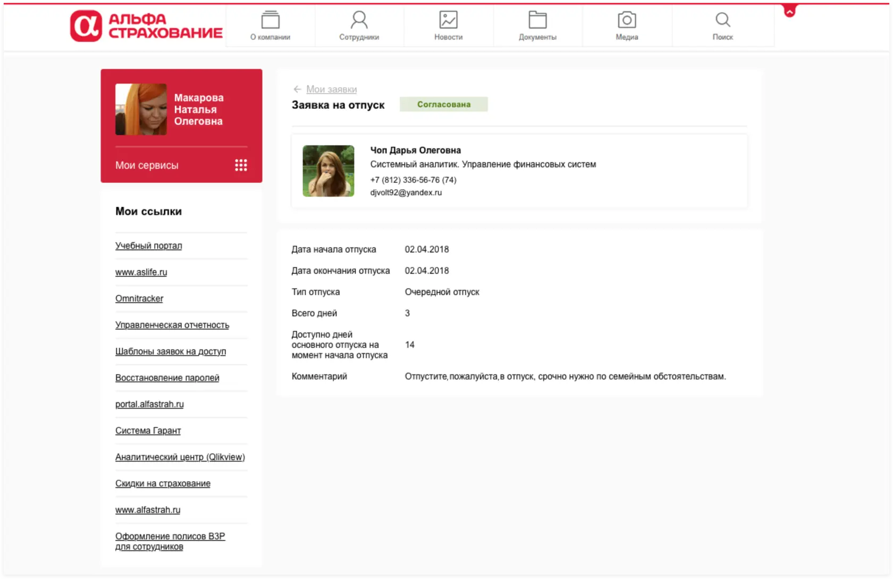Viewport: 893px width, 579px height.
Task: Click the AlfaStrakhovanie logo
Action: 146,25
